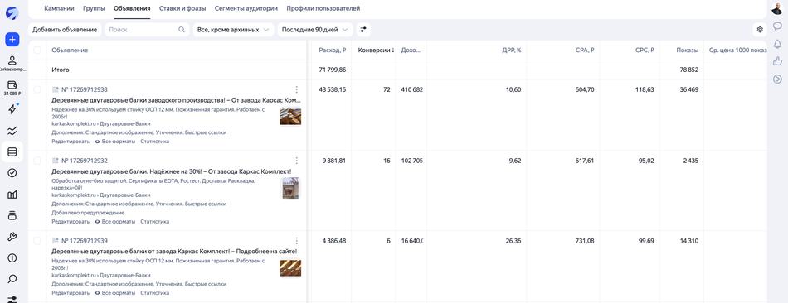Open the wallet balance icon

coord(12,84)
